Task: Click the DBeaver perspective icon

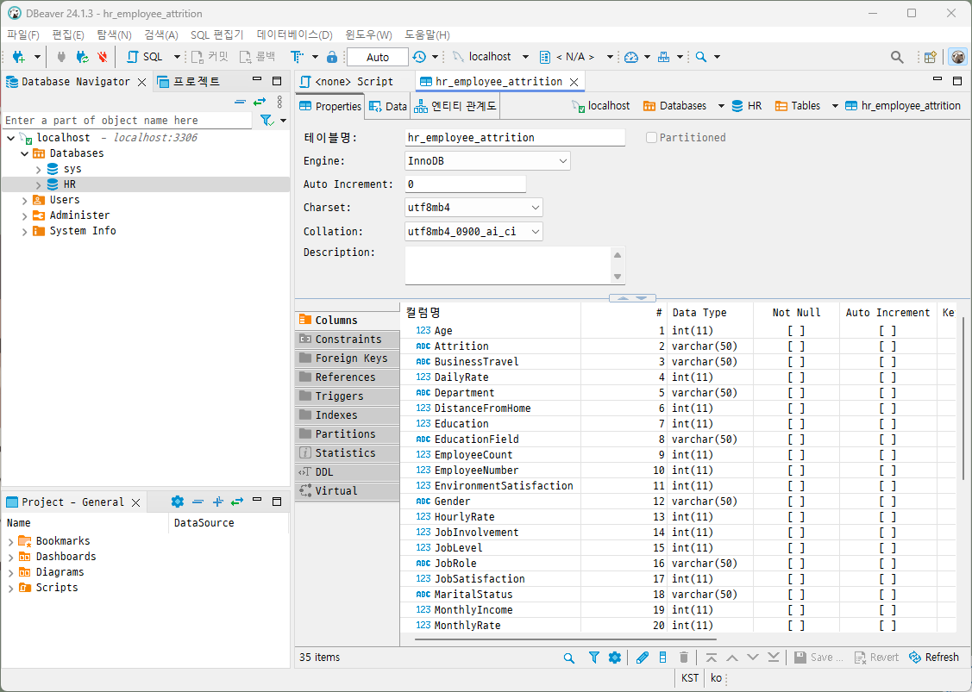Action: click(x=958, y=57)
